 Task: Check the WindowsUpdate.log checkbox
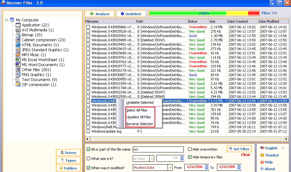tap(88, 131)
